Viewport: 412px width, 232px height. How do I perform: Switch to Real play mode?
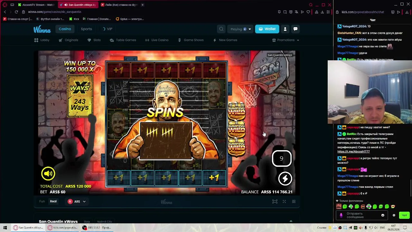click(53, 201)
